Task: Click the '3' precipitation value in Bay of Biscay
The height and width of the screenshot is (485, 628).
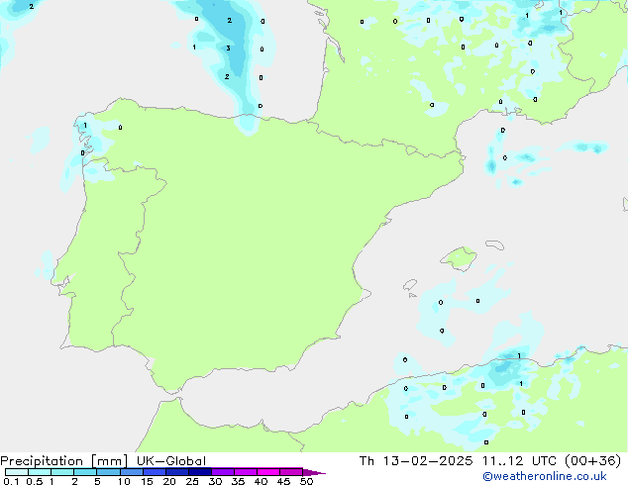Action: point(228,48)
